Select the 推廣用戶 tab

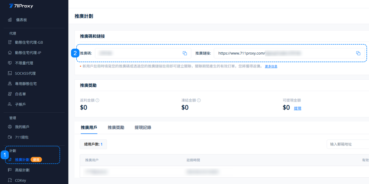(89, 127)
